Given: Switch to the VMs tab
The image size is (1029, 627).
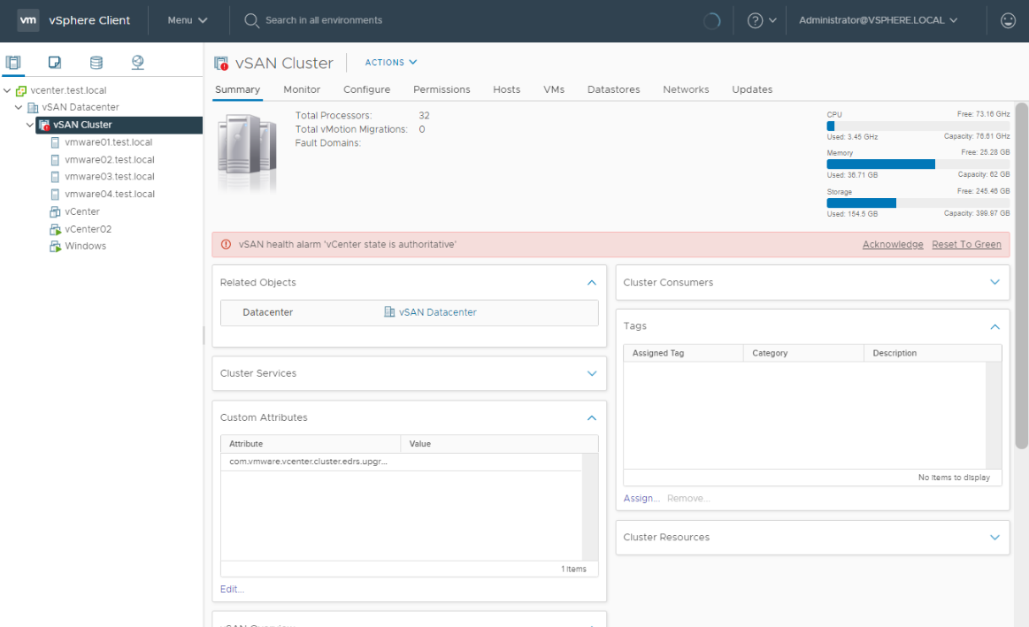Looking at the screenshot, I should (554, 90).
